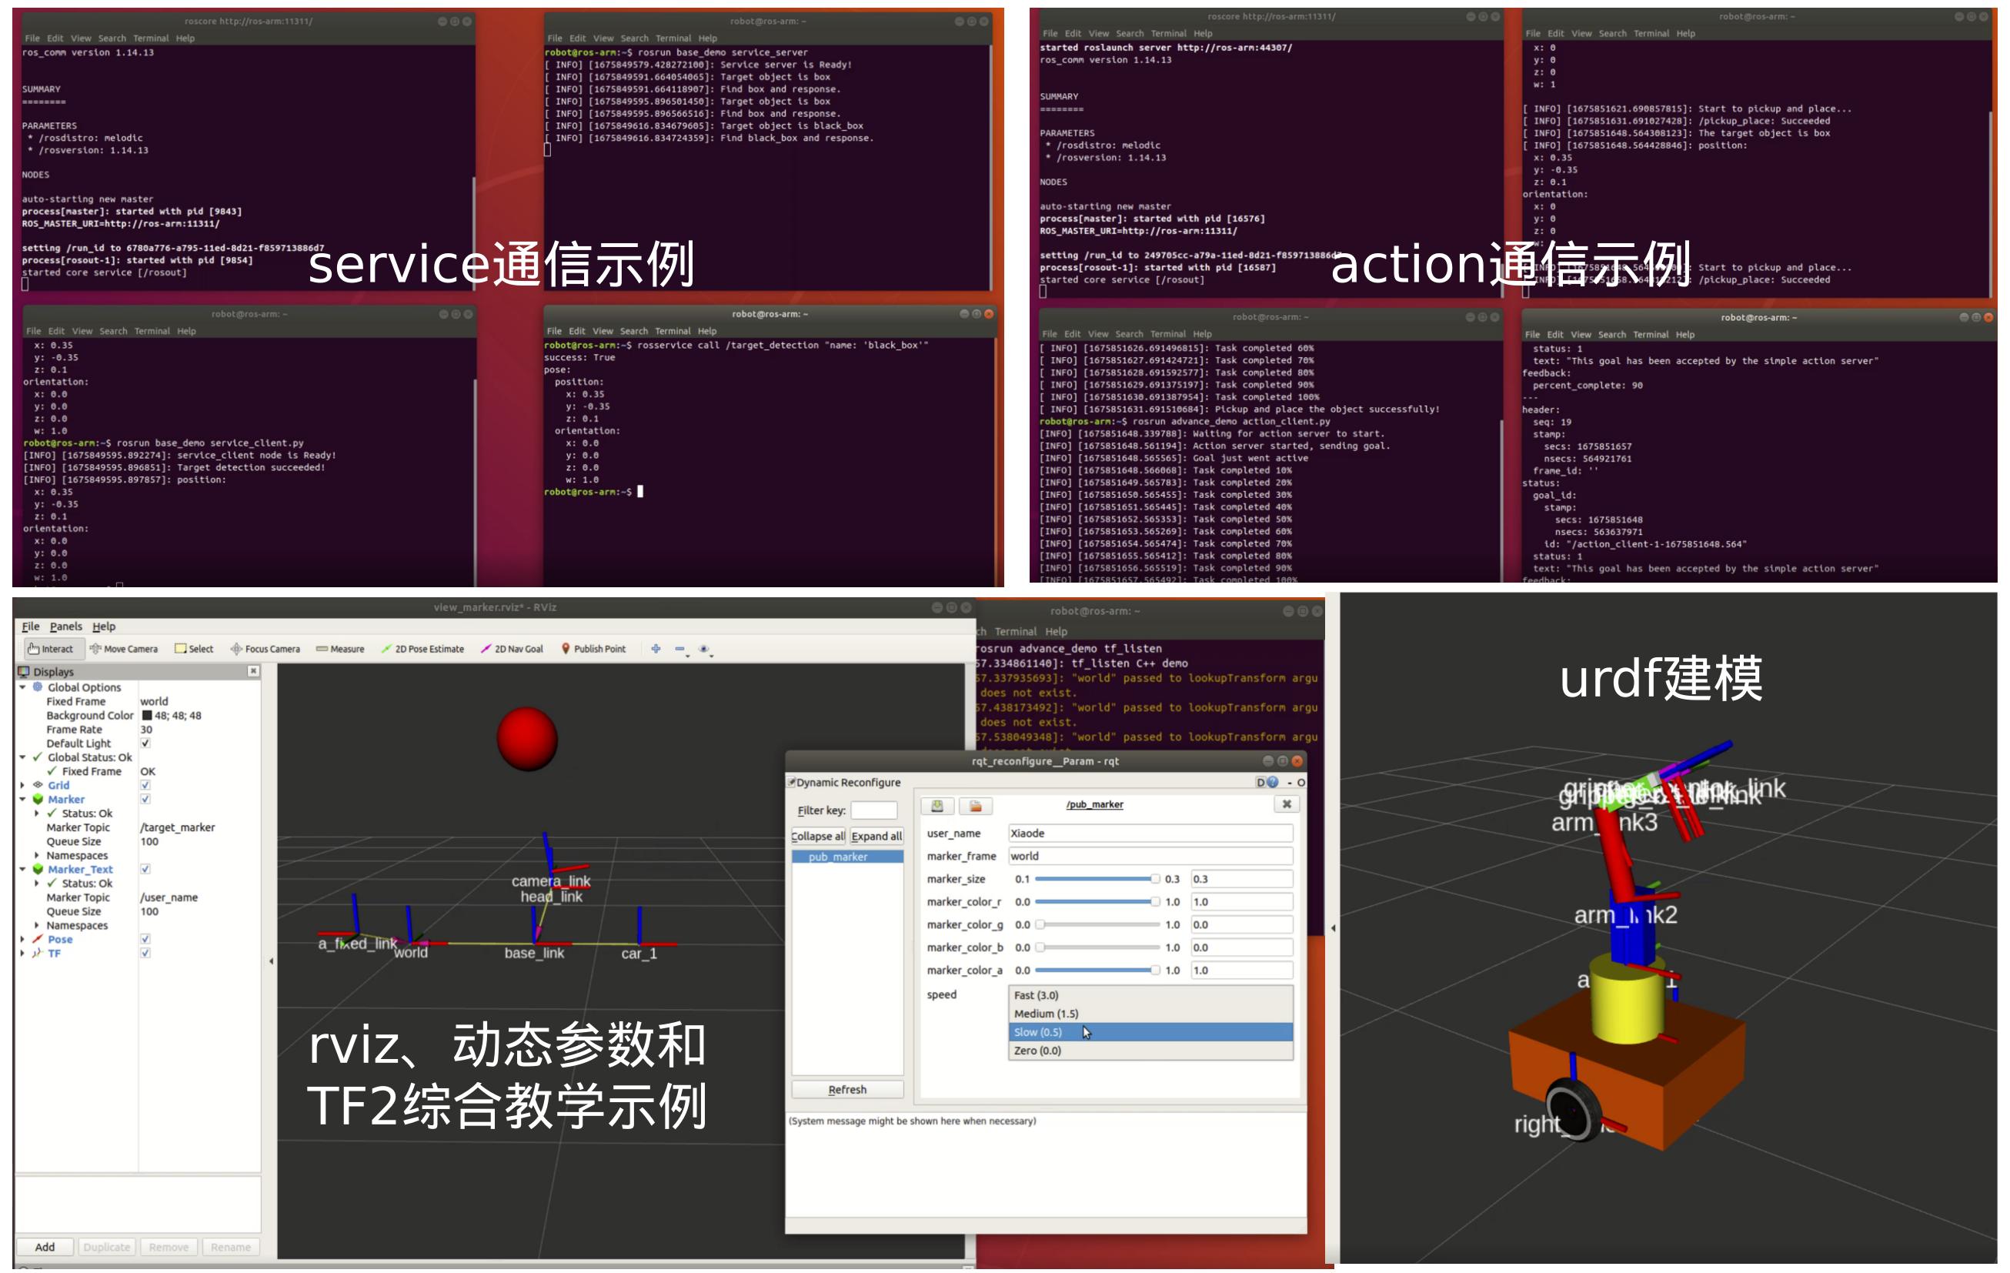
Task: Activate the 2D Nav Goal tool
Action: (512, 649)
